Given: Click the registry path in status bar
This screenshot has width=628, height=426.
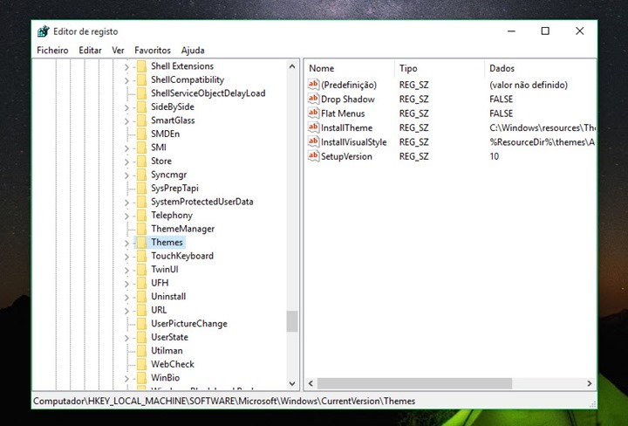Looking at the screenshot, I should click(x=224, y=402).
